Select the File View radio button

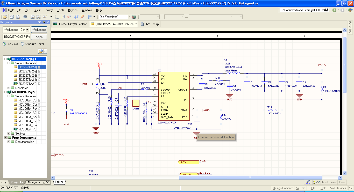click(x=4, y=44)
